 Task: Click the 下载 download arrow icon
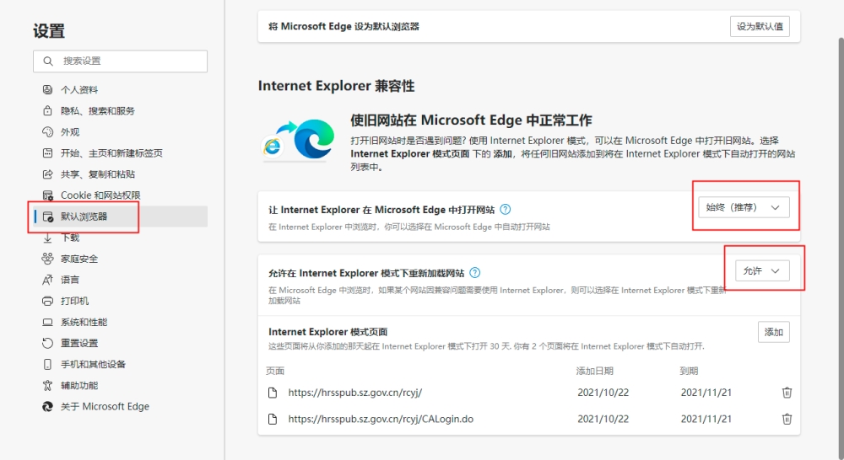point(47,238)
